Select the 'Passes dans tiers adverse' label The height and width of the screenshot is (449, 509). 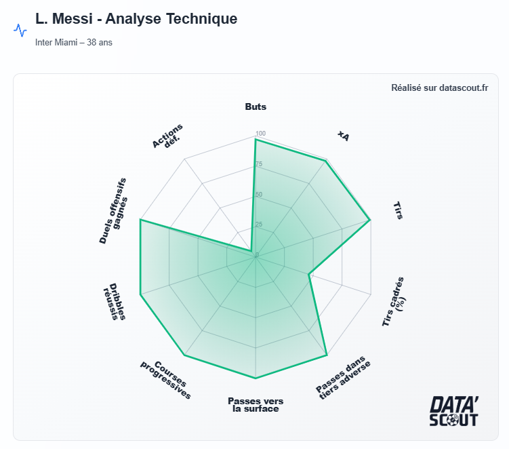tap(344, 378)
